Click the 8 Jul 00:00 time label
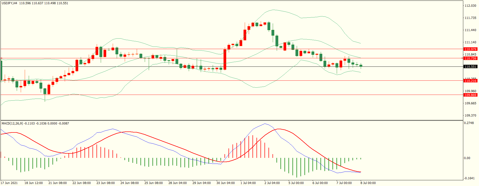 pos(368,183)
